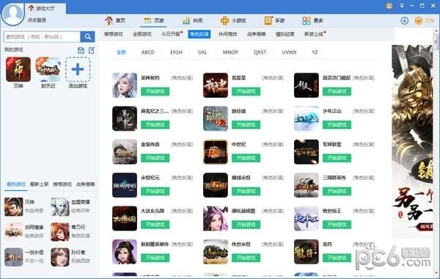Filter games by 全部 letters

[121, 52]
